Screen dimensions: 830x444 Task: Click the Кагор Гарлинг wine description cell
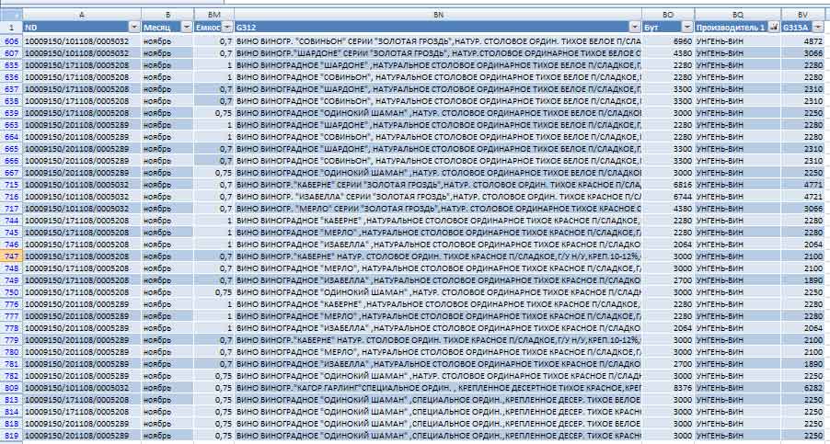pyautogui.click(x=437, y=388)
